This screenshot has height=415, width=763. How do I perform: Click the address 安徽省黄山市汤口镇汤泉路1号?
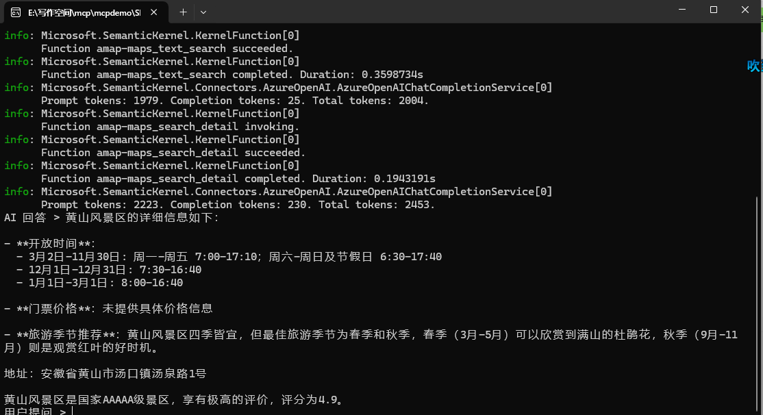(x=123, y=374)
